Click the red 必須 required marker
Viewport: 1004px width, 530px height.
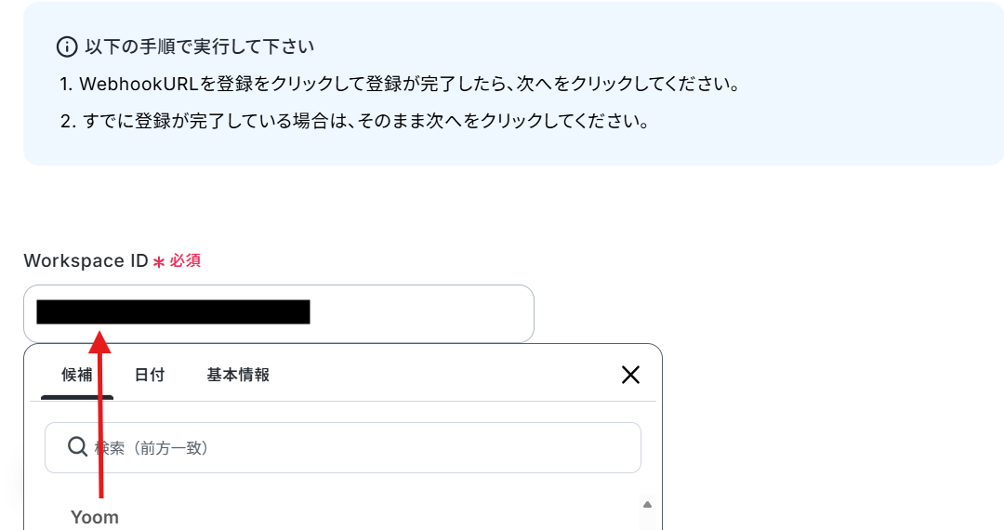(x=185, y=260)
